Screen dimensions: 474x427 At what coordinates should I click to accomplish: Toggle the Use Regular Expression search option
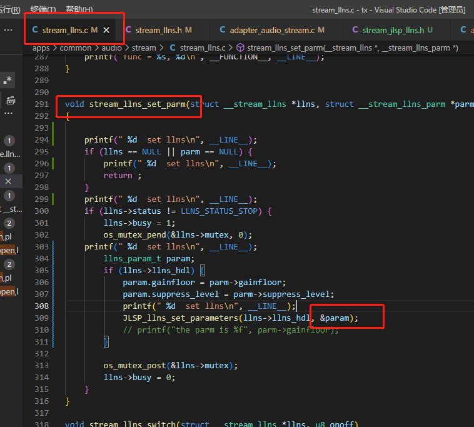[x=8, y=80]
